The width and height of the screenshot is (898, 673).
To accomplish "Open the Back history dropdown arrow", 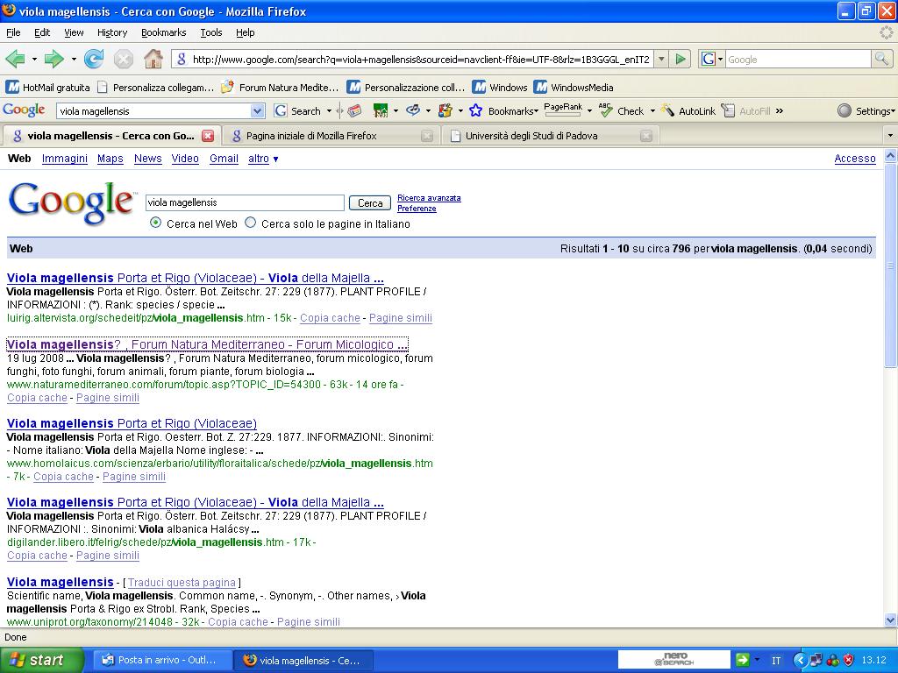I will [x=34, y=59].
